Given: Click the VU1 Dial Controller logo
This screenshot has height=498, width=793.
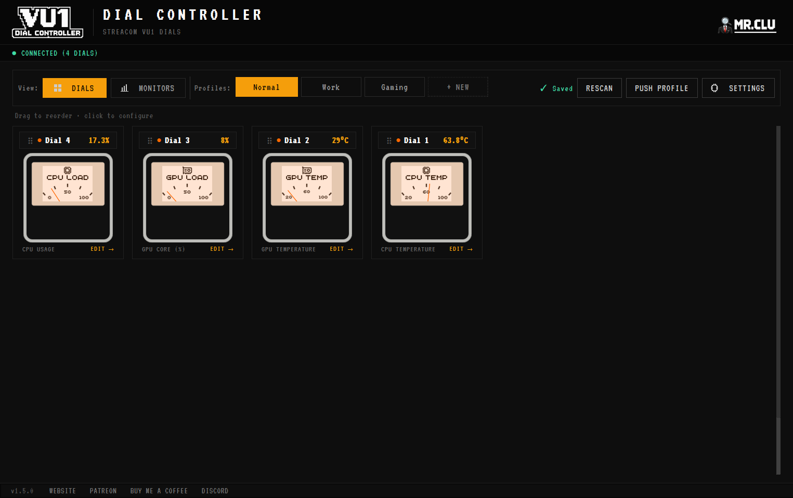Looking at the screenshot, I should pos(47,22).
